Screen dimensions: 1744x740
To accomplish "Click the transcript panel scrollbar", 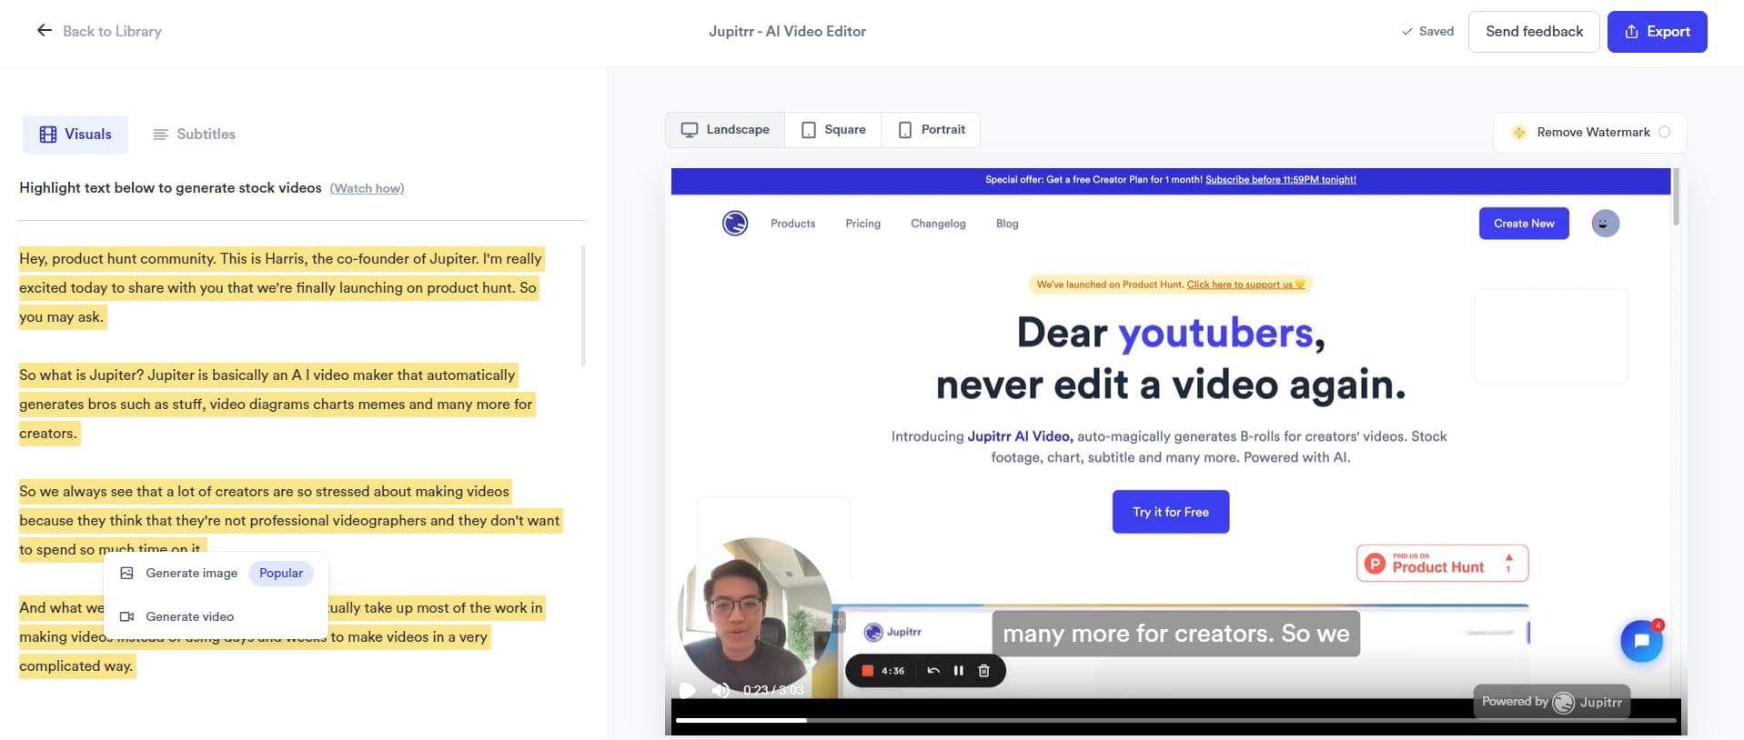I will [x=582, y=305].
